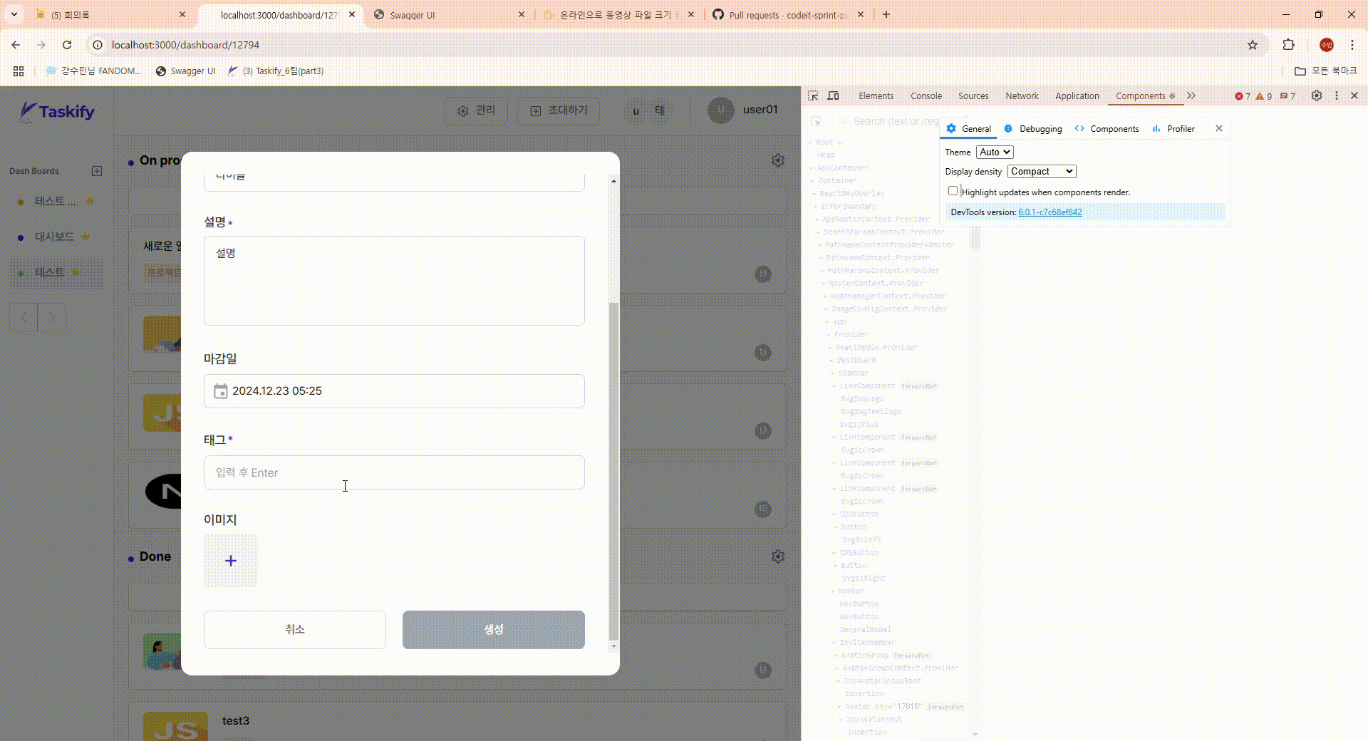This screenshot has width=1368, height=741.
Task: Select the React select-element picker icon
Action: pos(817,122)
